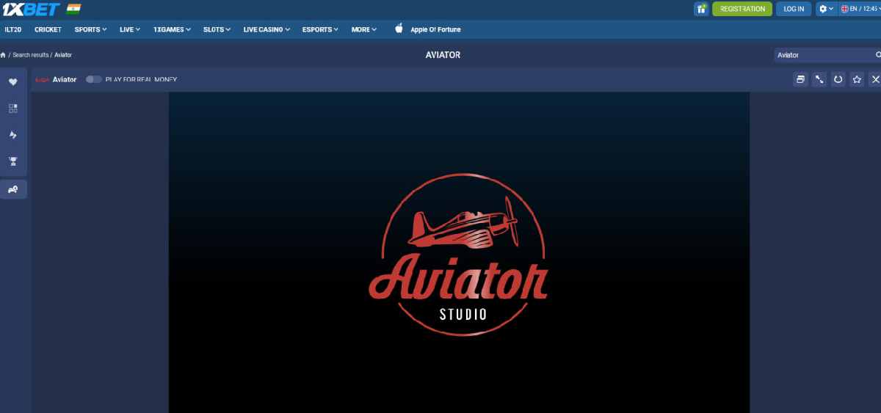The width and height of the screenshot is (881, 413).
Task: Toggle Play For Real Money switch
Action: pyautogui.click(x=94, y=79)
